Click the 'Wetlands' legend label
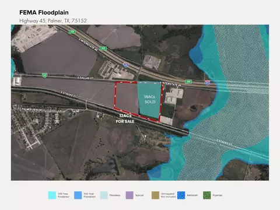 pyautogui.click(x=192, y=195)
